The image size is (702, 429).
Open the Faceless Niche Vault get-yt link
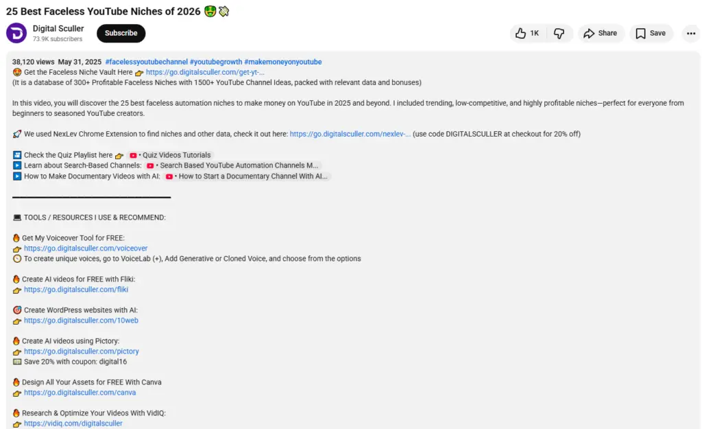point(205,72)
